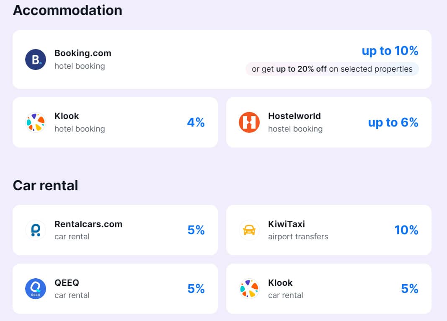Click the 20% off selected properties badge

[x=332, y=69]
